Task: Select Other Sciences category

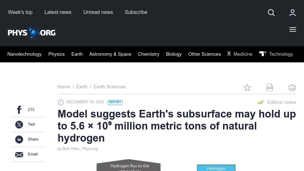Action: click(x=205, y=54)
